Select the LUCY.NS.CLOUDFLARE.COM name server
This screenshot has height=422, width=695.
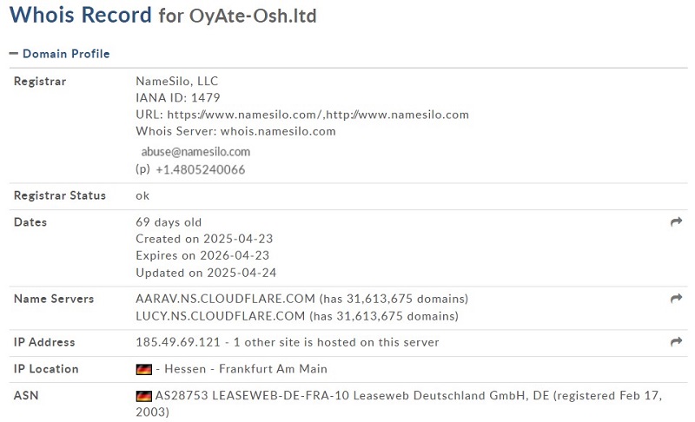tap(221, 316)
